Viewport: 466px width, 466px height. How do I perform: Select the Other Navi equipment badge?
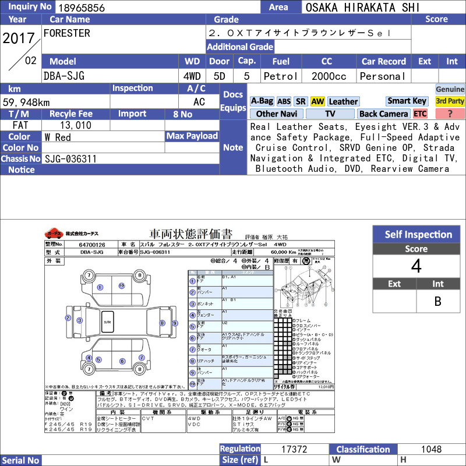pyautogui.click(x=276, y=114)
